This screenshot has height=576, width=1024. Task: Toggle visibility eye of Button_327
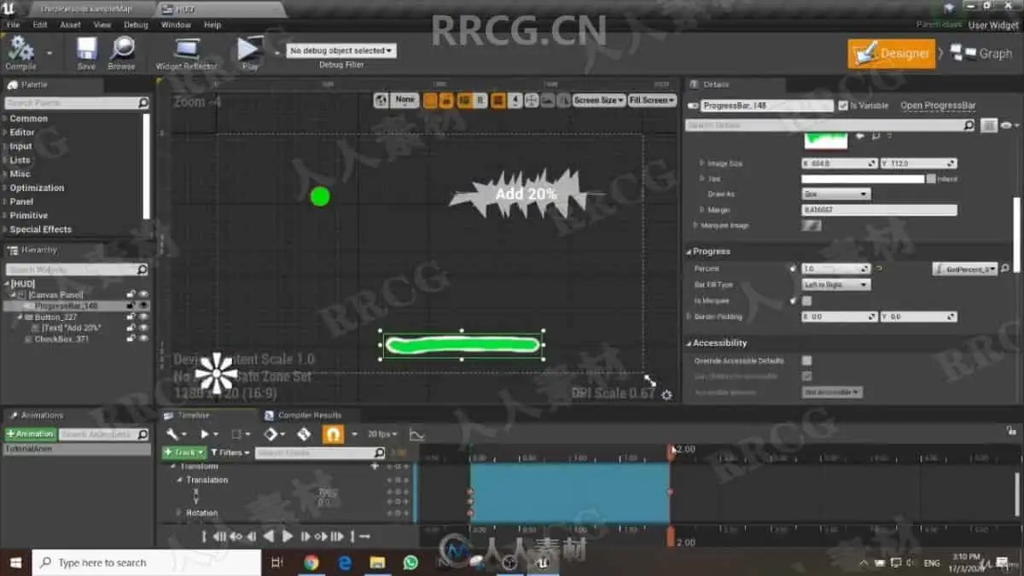(143, 317)
